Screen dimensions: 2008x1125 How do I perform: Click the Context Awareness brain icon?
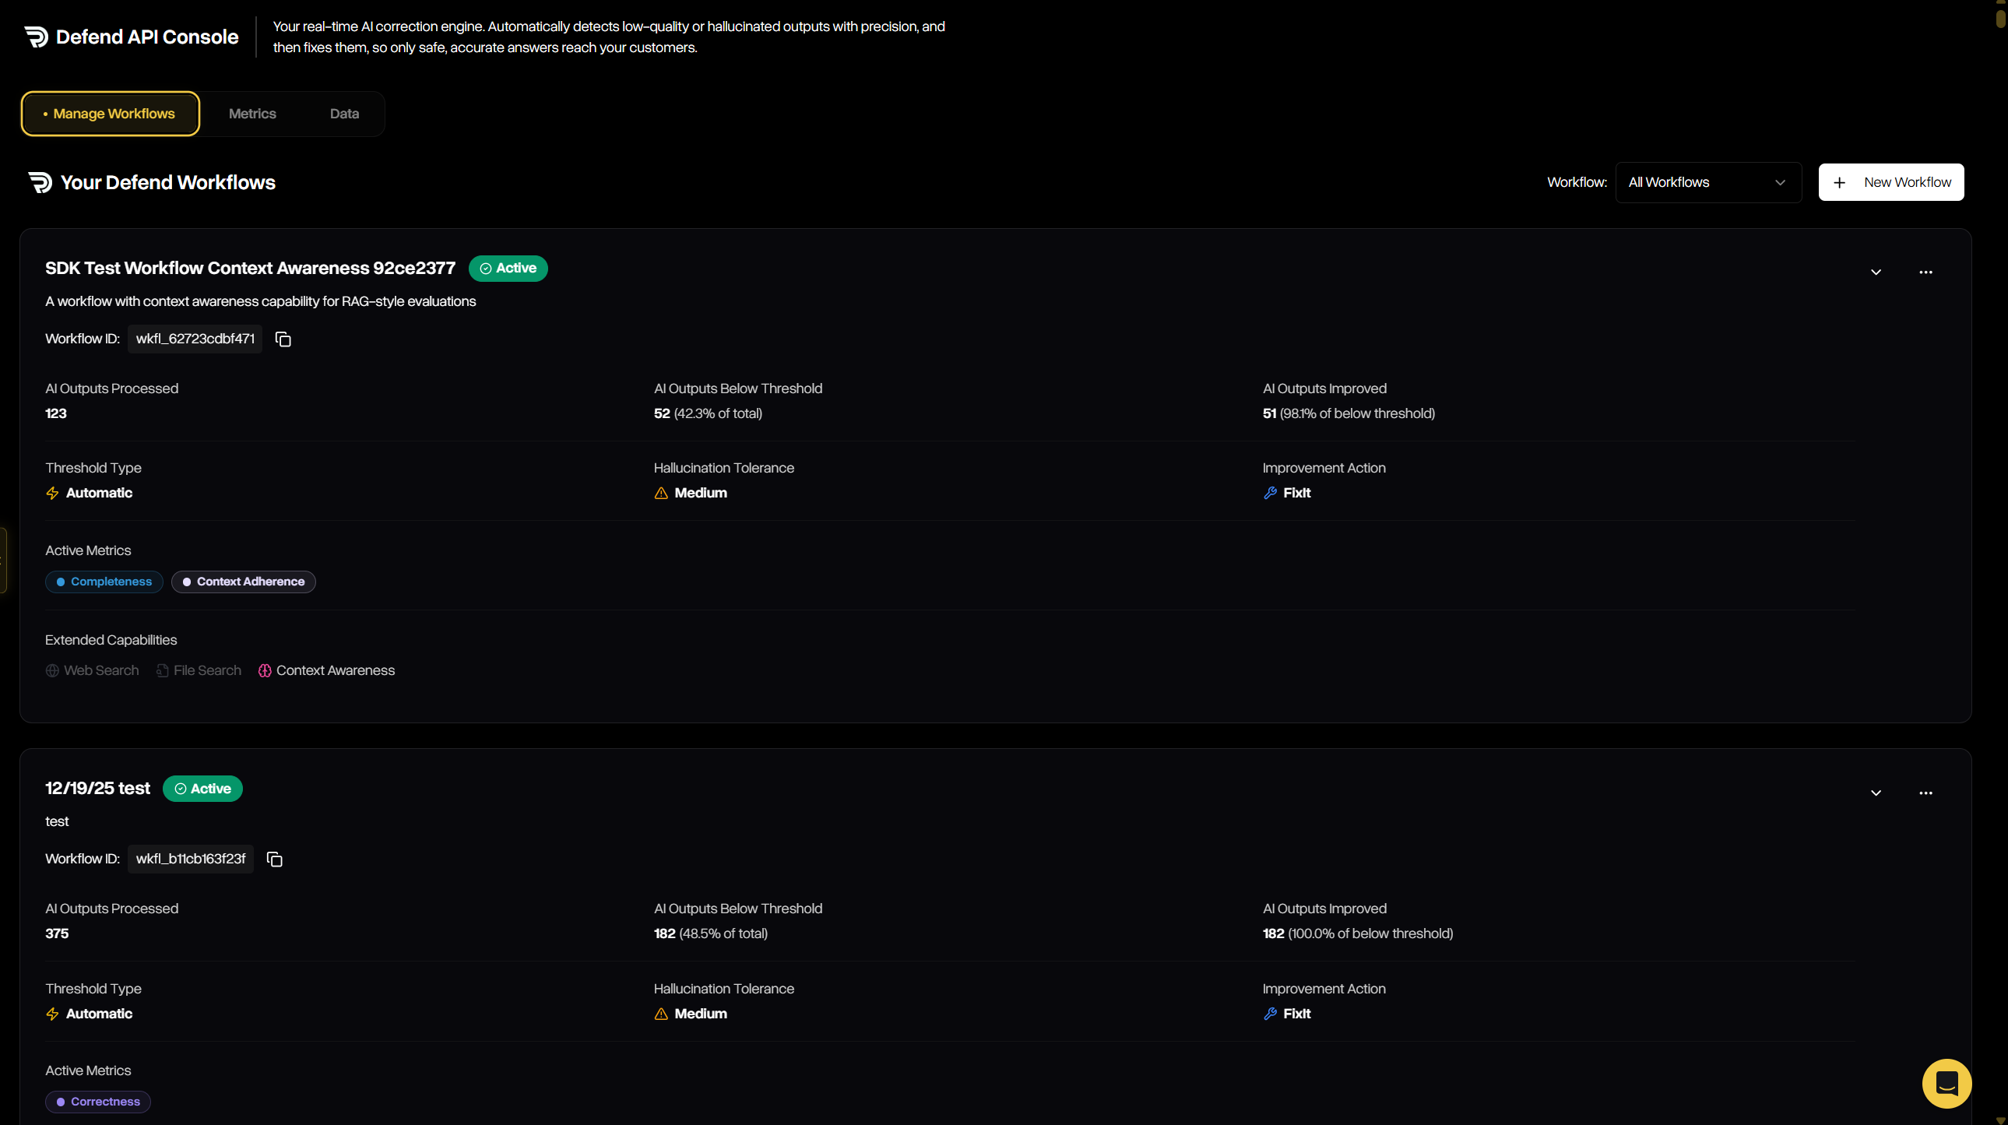[x=265, y=670]
